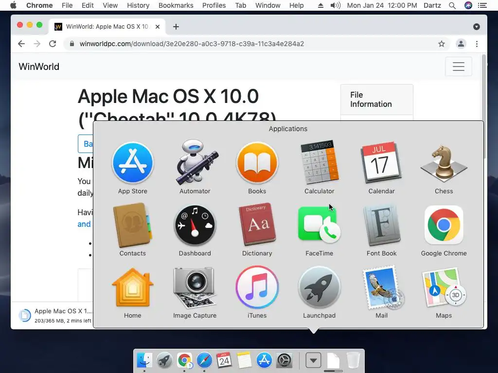
Task: Open Calculator in Applications stack
Action: tap(319, 162)
